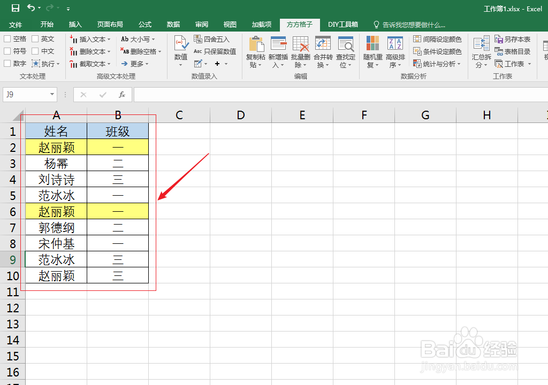
Task: Switch to the DIY工具箱 tab
Action: click(x=343, y=25)
